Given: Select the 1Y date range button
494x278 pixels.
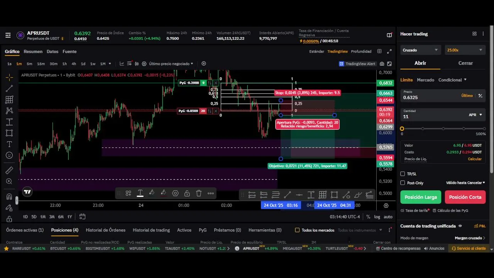Looking at the screenshot, I should point(69,217).
